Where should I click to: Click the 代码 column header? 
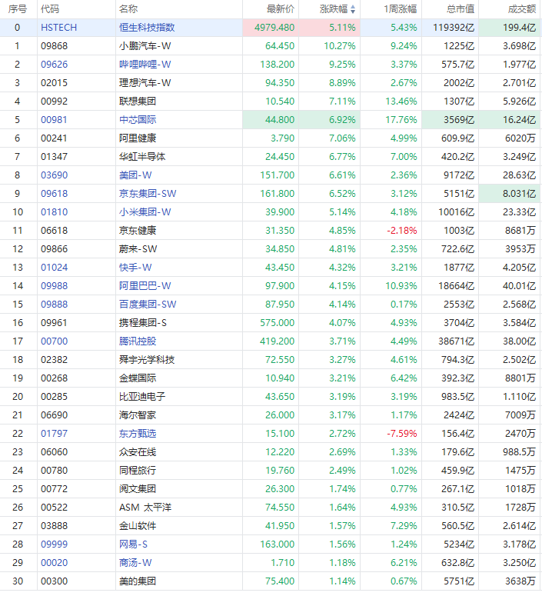pyautogui.click(x=50, y=9)
